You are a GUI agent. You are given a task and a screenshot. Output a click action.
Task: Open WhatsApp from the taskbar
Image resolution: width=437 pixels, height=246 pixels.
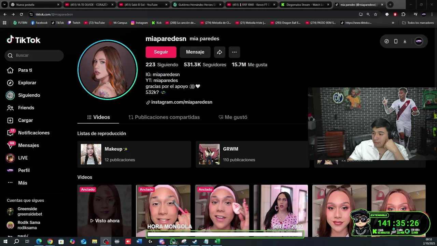pyautogui.click(x=173, y=242)
